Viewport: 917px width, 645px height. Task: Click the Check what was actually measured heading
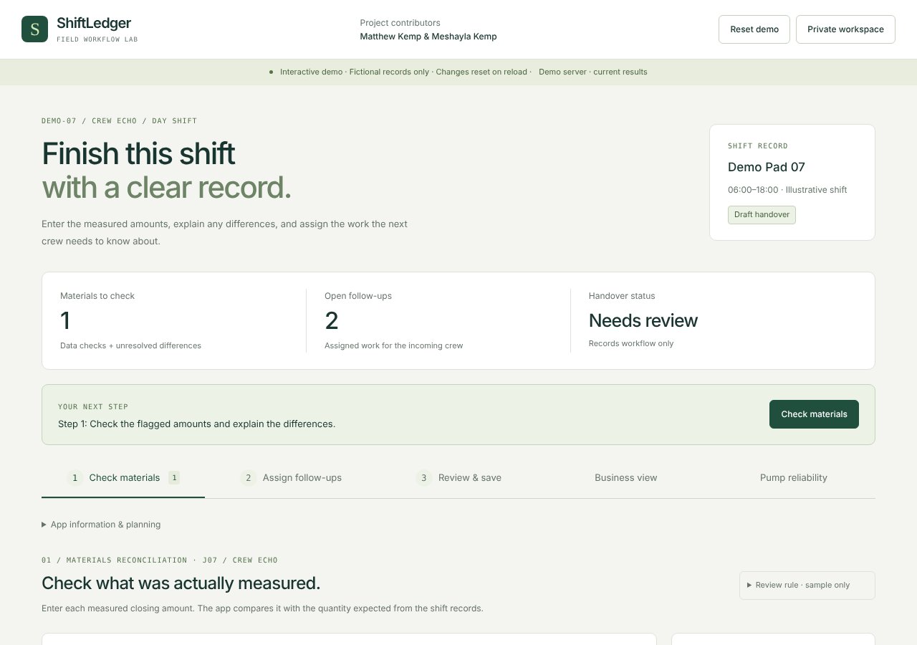tap(181, 583)
